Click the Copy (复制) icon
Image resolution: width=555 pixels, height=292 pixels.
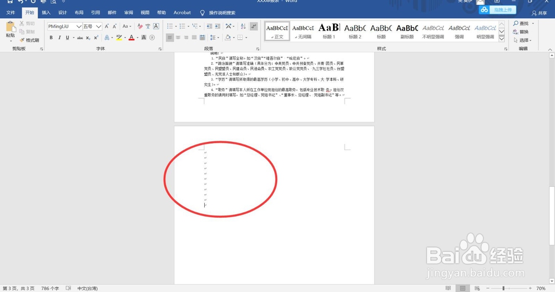[x=22, y=32]
